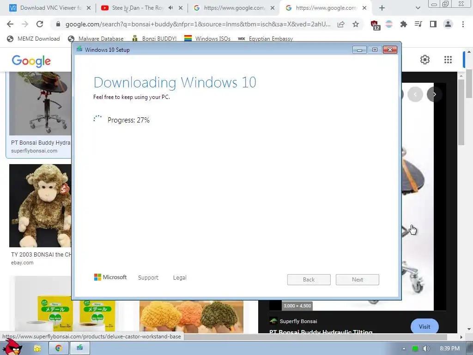Click Visit button for Superfly Bonsai
Image resolution: width=473 pixels, height=355 pixels.
pos(424,326)
